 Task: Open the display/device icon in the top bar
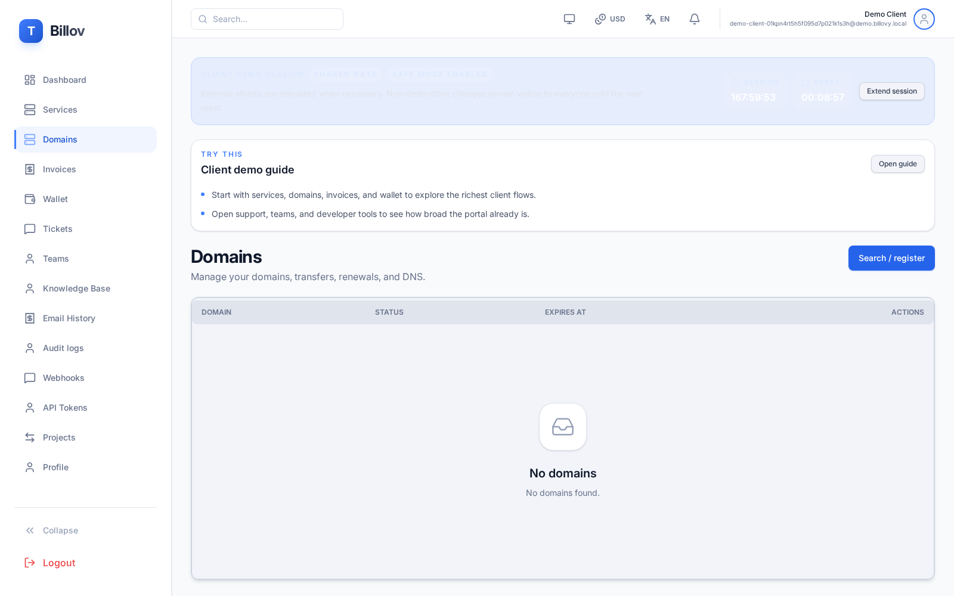pos(569,18)
